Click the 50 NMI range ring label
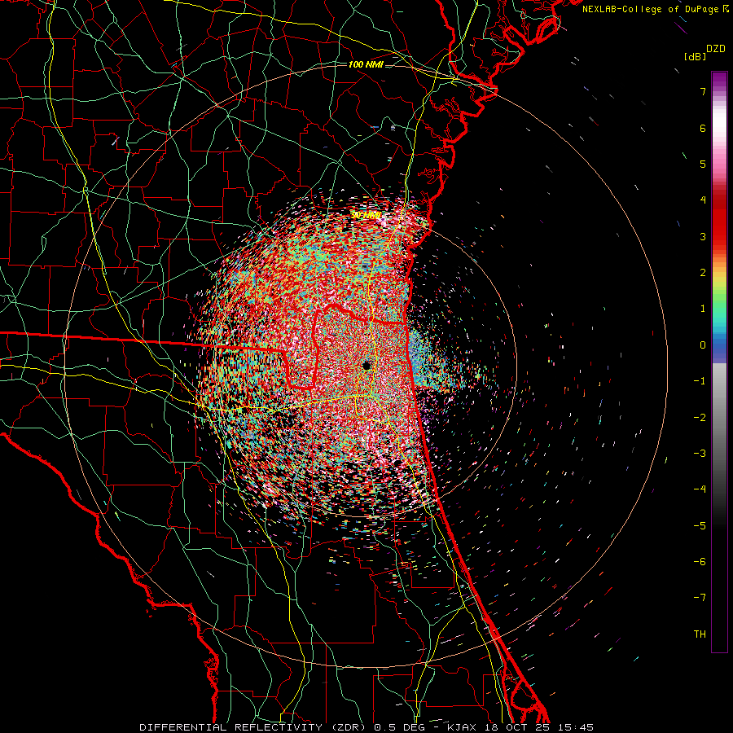Viewport: 733px width, 733px height. [x=366, y=215]
